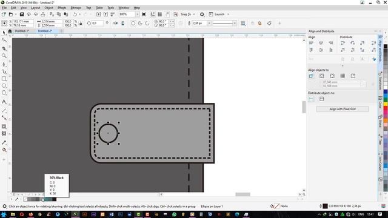Click Align with Pixel Grid button
The image size is (388, 218).
click(x=342, y=109)
